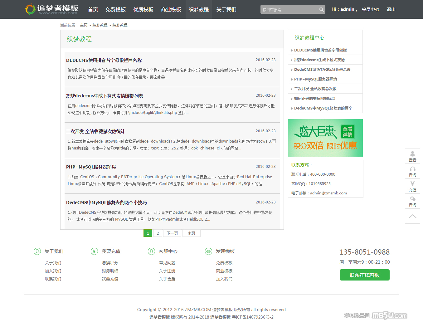This screenshot has width=423, height=332.
Task: Go to page 2 in pagination
Action: pos(158,233)
